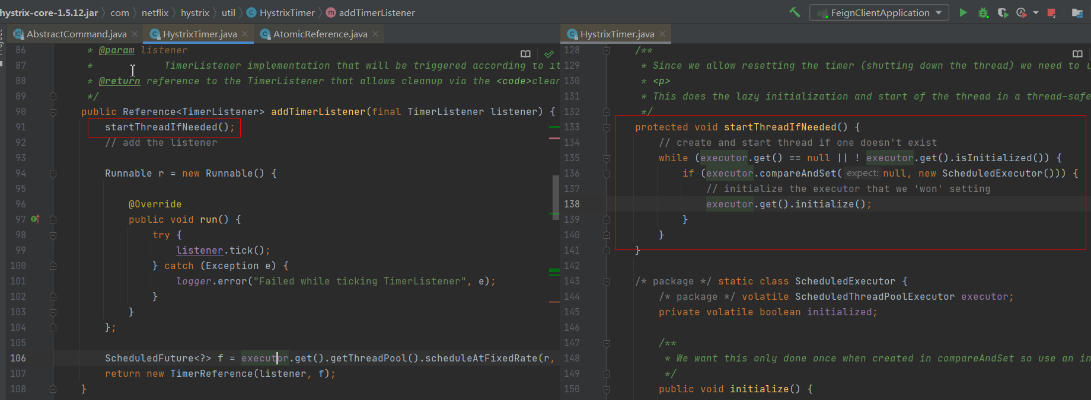Run FeignClientApplication with the green play icon
This screenshot has width=1091, height=400.
pos(964,12)
